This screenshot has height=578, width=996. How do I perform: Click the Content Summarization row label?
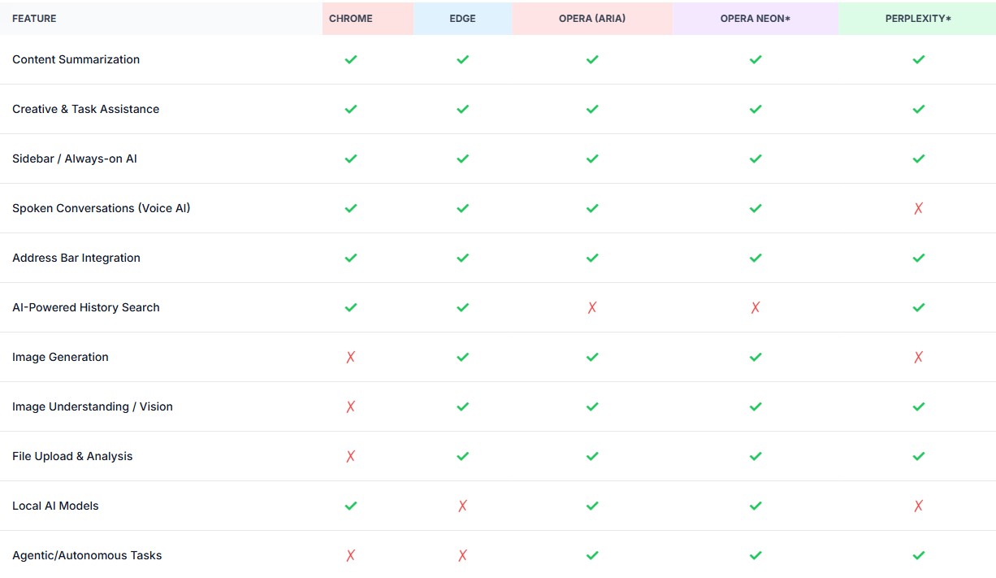pyautogui.click(x=76, y=59)
